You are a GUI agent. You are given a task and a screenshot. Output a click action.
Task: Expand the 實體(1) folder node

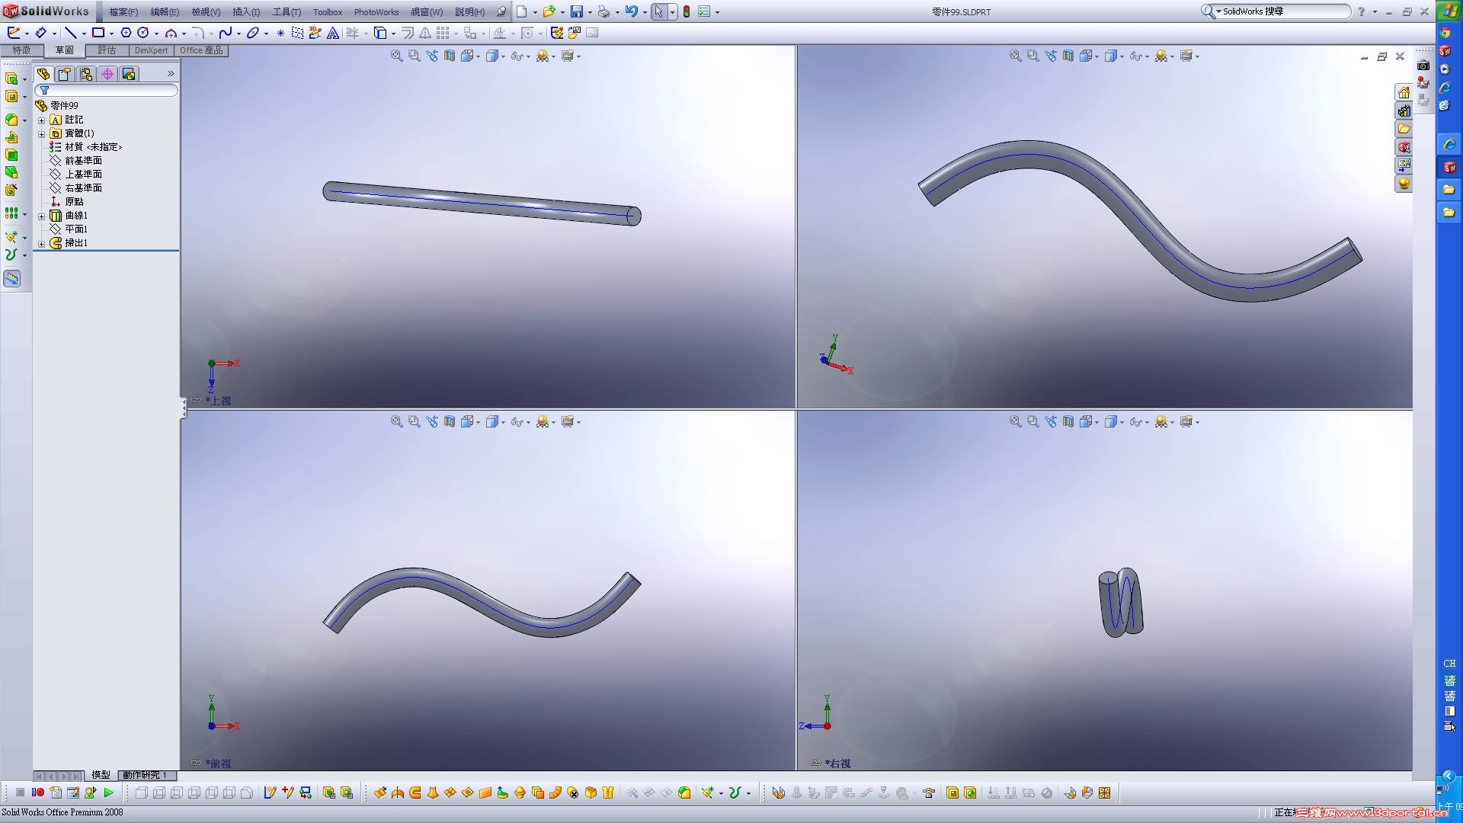point(42,133)
